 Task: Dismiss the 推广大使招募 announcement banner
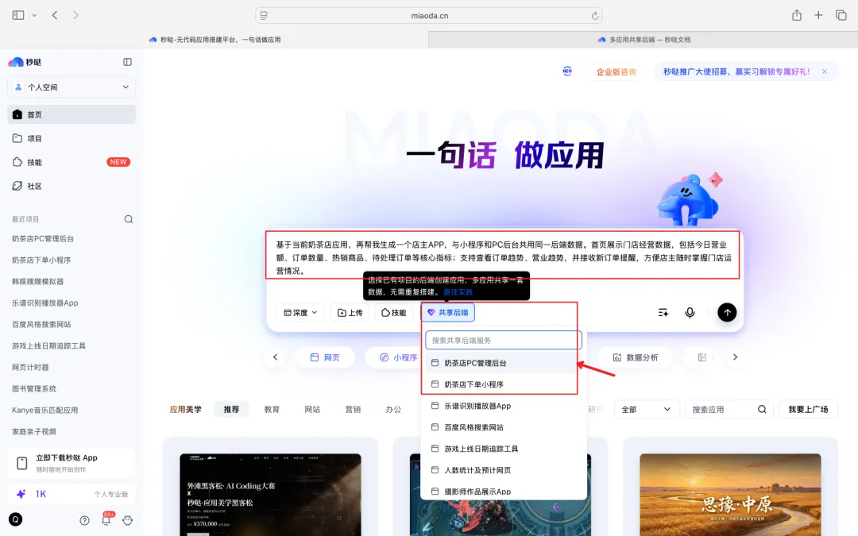point(825,71)
